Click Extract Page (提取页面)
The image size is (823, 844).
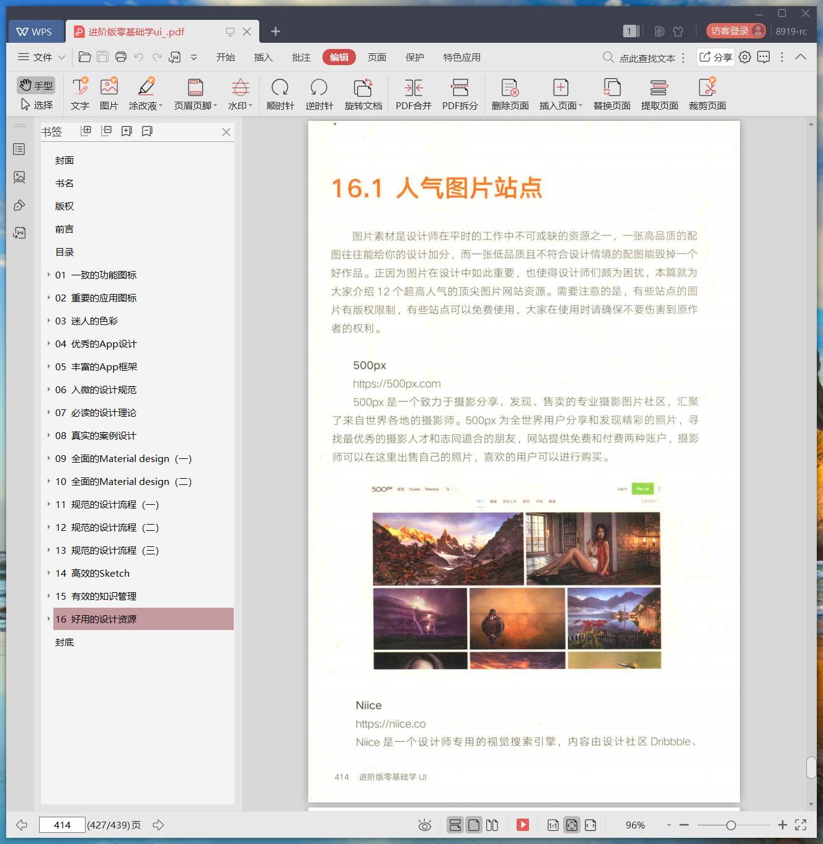click(659, 94)
